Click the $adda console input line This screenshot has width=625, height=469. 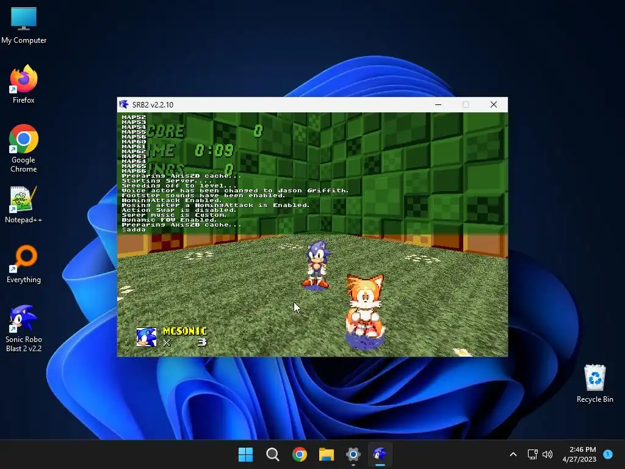click(134, 230)
